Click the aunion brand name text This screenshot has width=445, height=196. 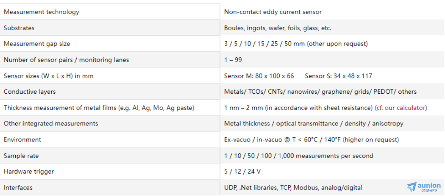pyautogui.click(x=429, y=185)
